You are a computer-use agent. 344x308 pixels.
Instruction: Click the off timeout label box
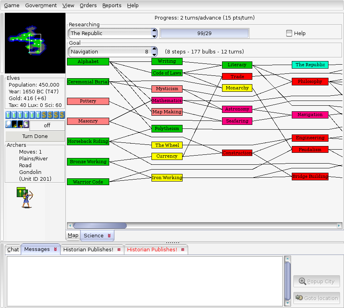click(x=47, y=125)
